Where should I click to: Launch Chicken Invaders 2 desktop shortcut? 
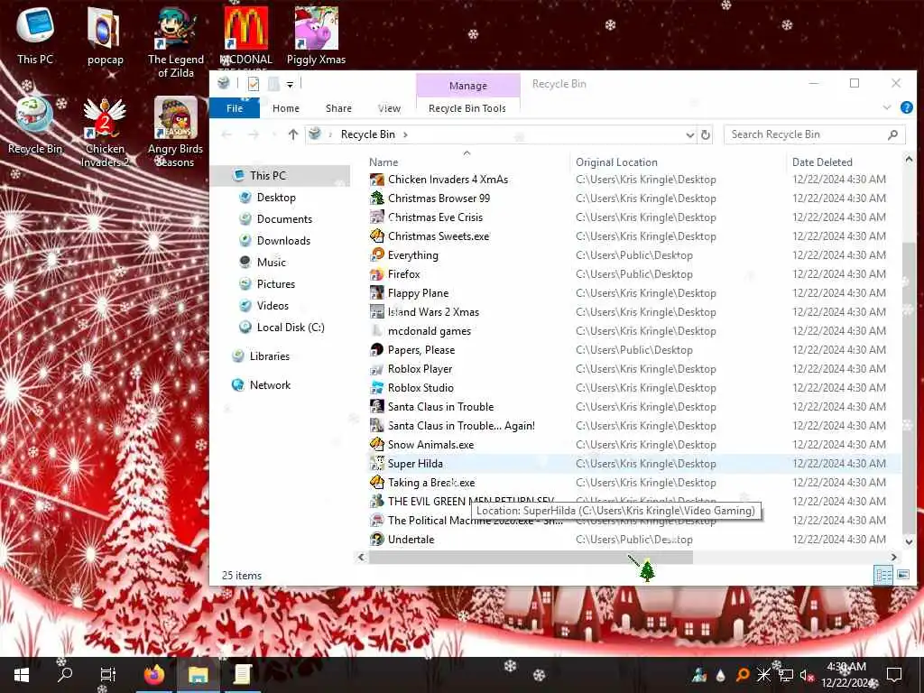point(105,132)
